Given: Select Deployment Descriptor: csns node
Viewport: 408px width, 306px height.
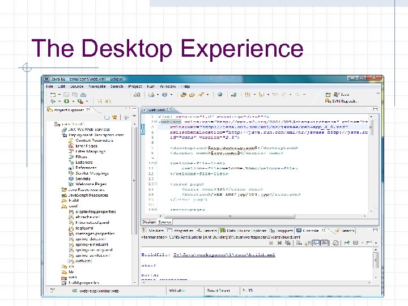Looking at the screenshot, I should 93,135.
